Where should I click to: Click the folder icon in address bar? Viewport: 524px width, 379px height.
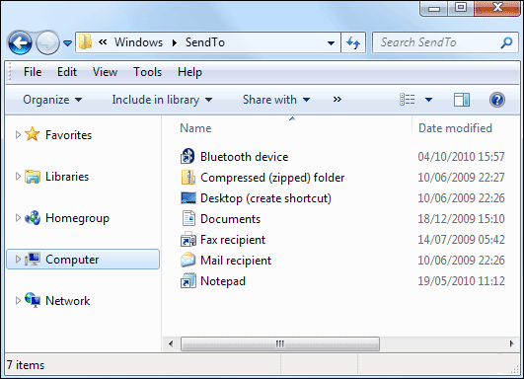pyautogui.click(x=86, y=42)
